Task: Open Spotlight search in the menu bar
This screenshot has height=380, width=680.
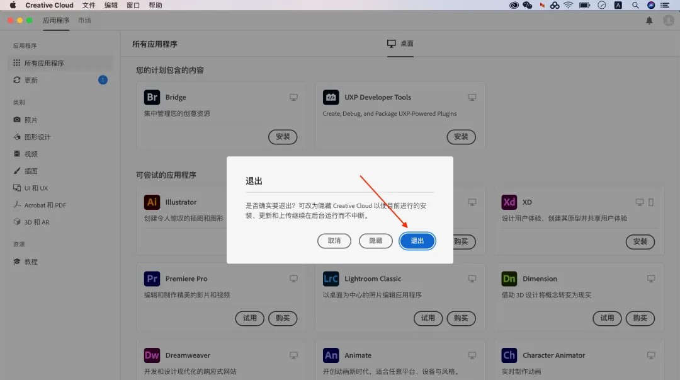Action: (635, 5)
